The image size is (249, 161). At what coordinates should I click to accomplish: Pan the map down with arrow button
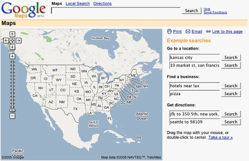click(12, 47)
